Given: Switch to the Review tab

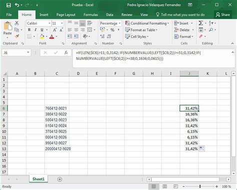Looking at the screenshot, I should [x=126, y=15].
